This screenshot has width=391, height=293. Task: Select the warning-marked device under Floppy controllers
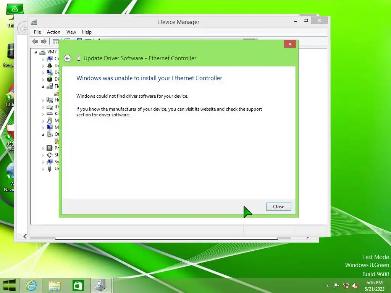click(x=57, y=93)
